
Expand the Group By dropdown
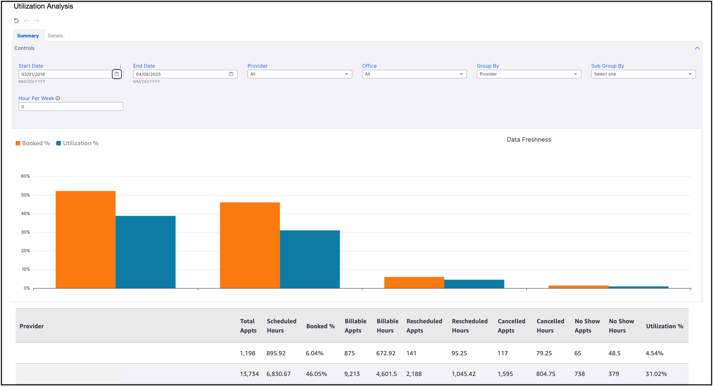tap(529, 74)
